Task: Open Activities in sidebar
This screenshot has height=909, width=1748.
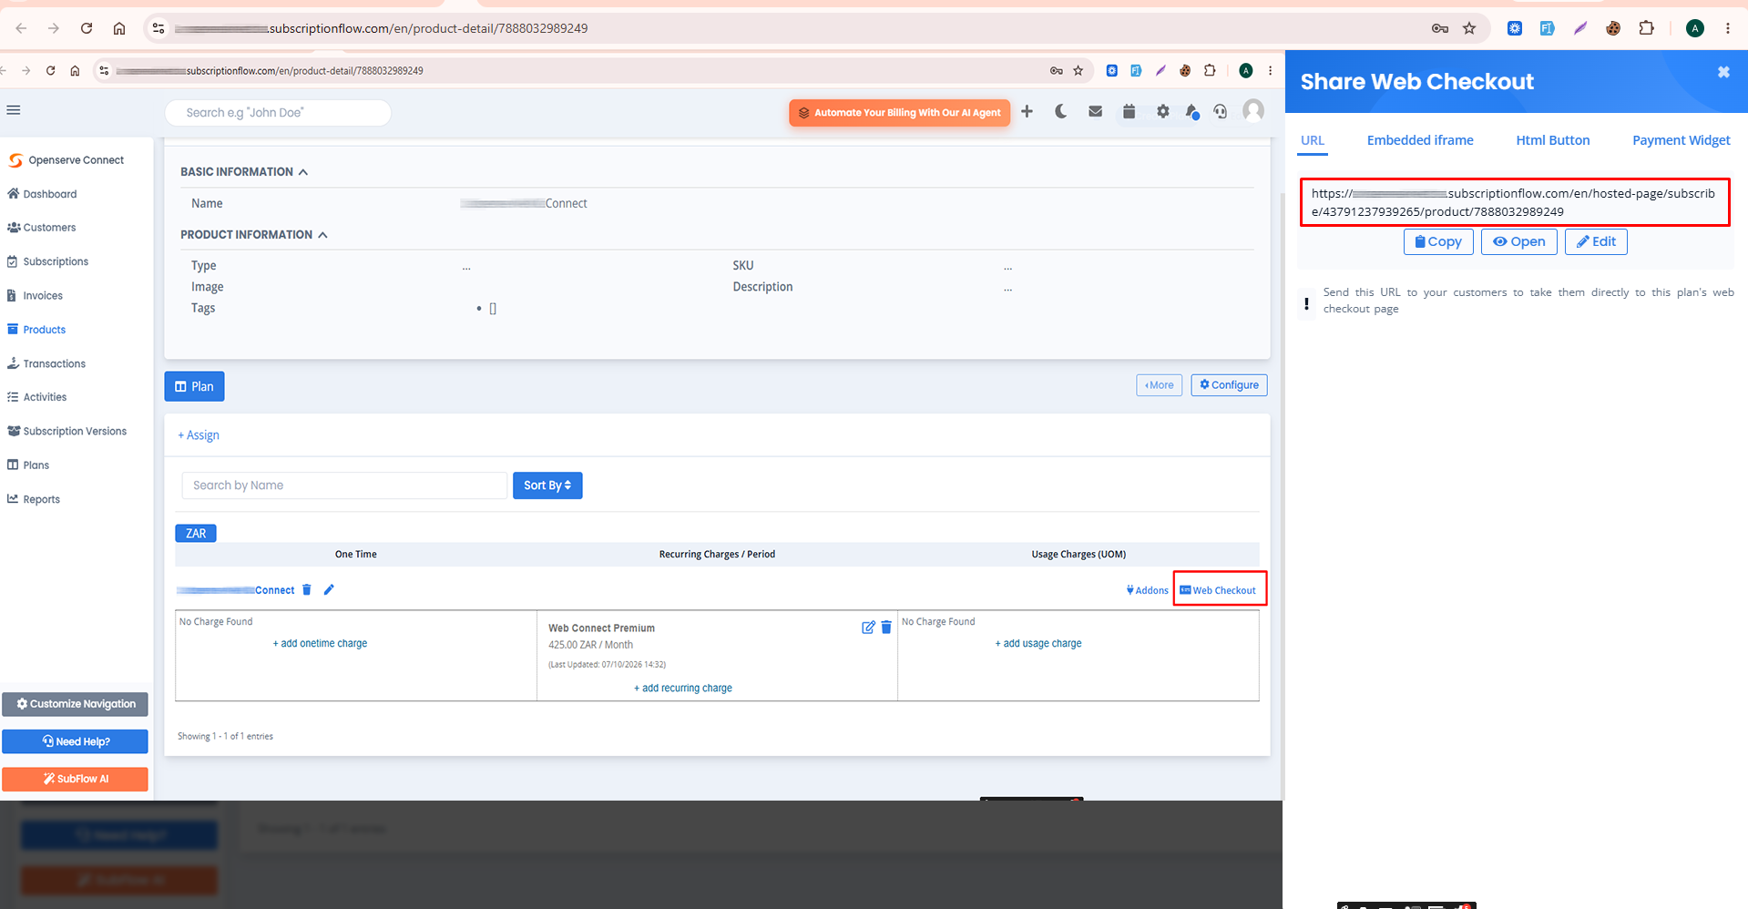Action: (36, 397)
